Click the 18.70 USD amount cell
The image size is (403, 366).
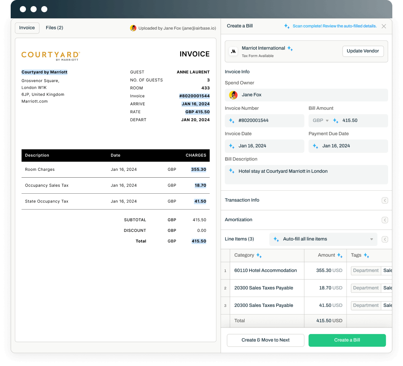(x=326, y=288)
